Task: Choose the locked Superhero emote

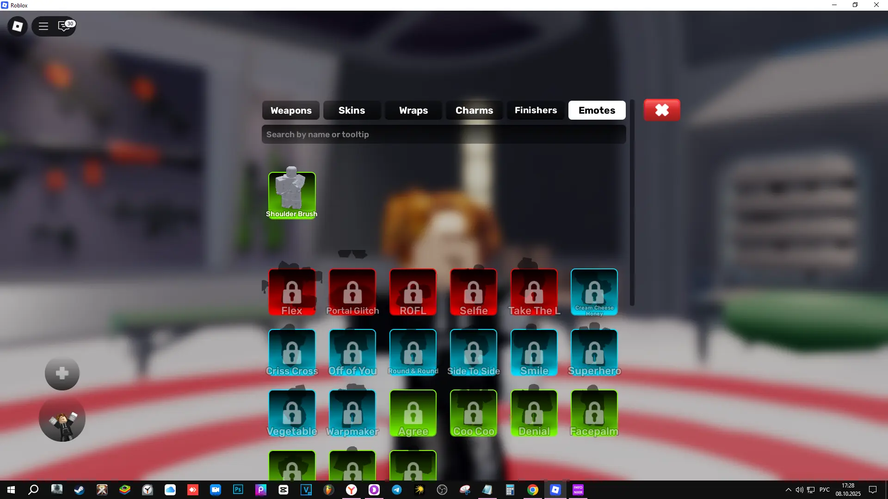Action: point(594,353)
